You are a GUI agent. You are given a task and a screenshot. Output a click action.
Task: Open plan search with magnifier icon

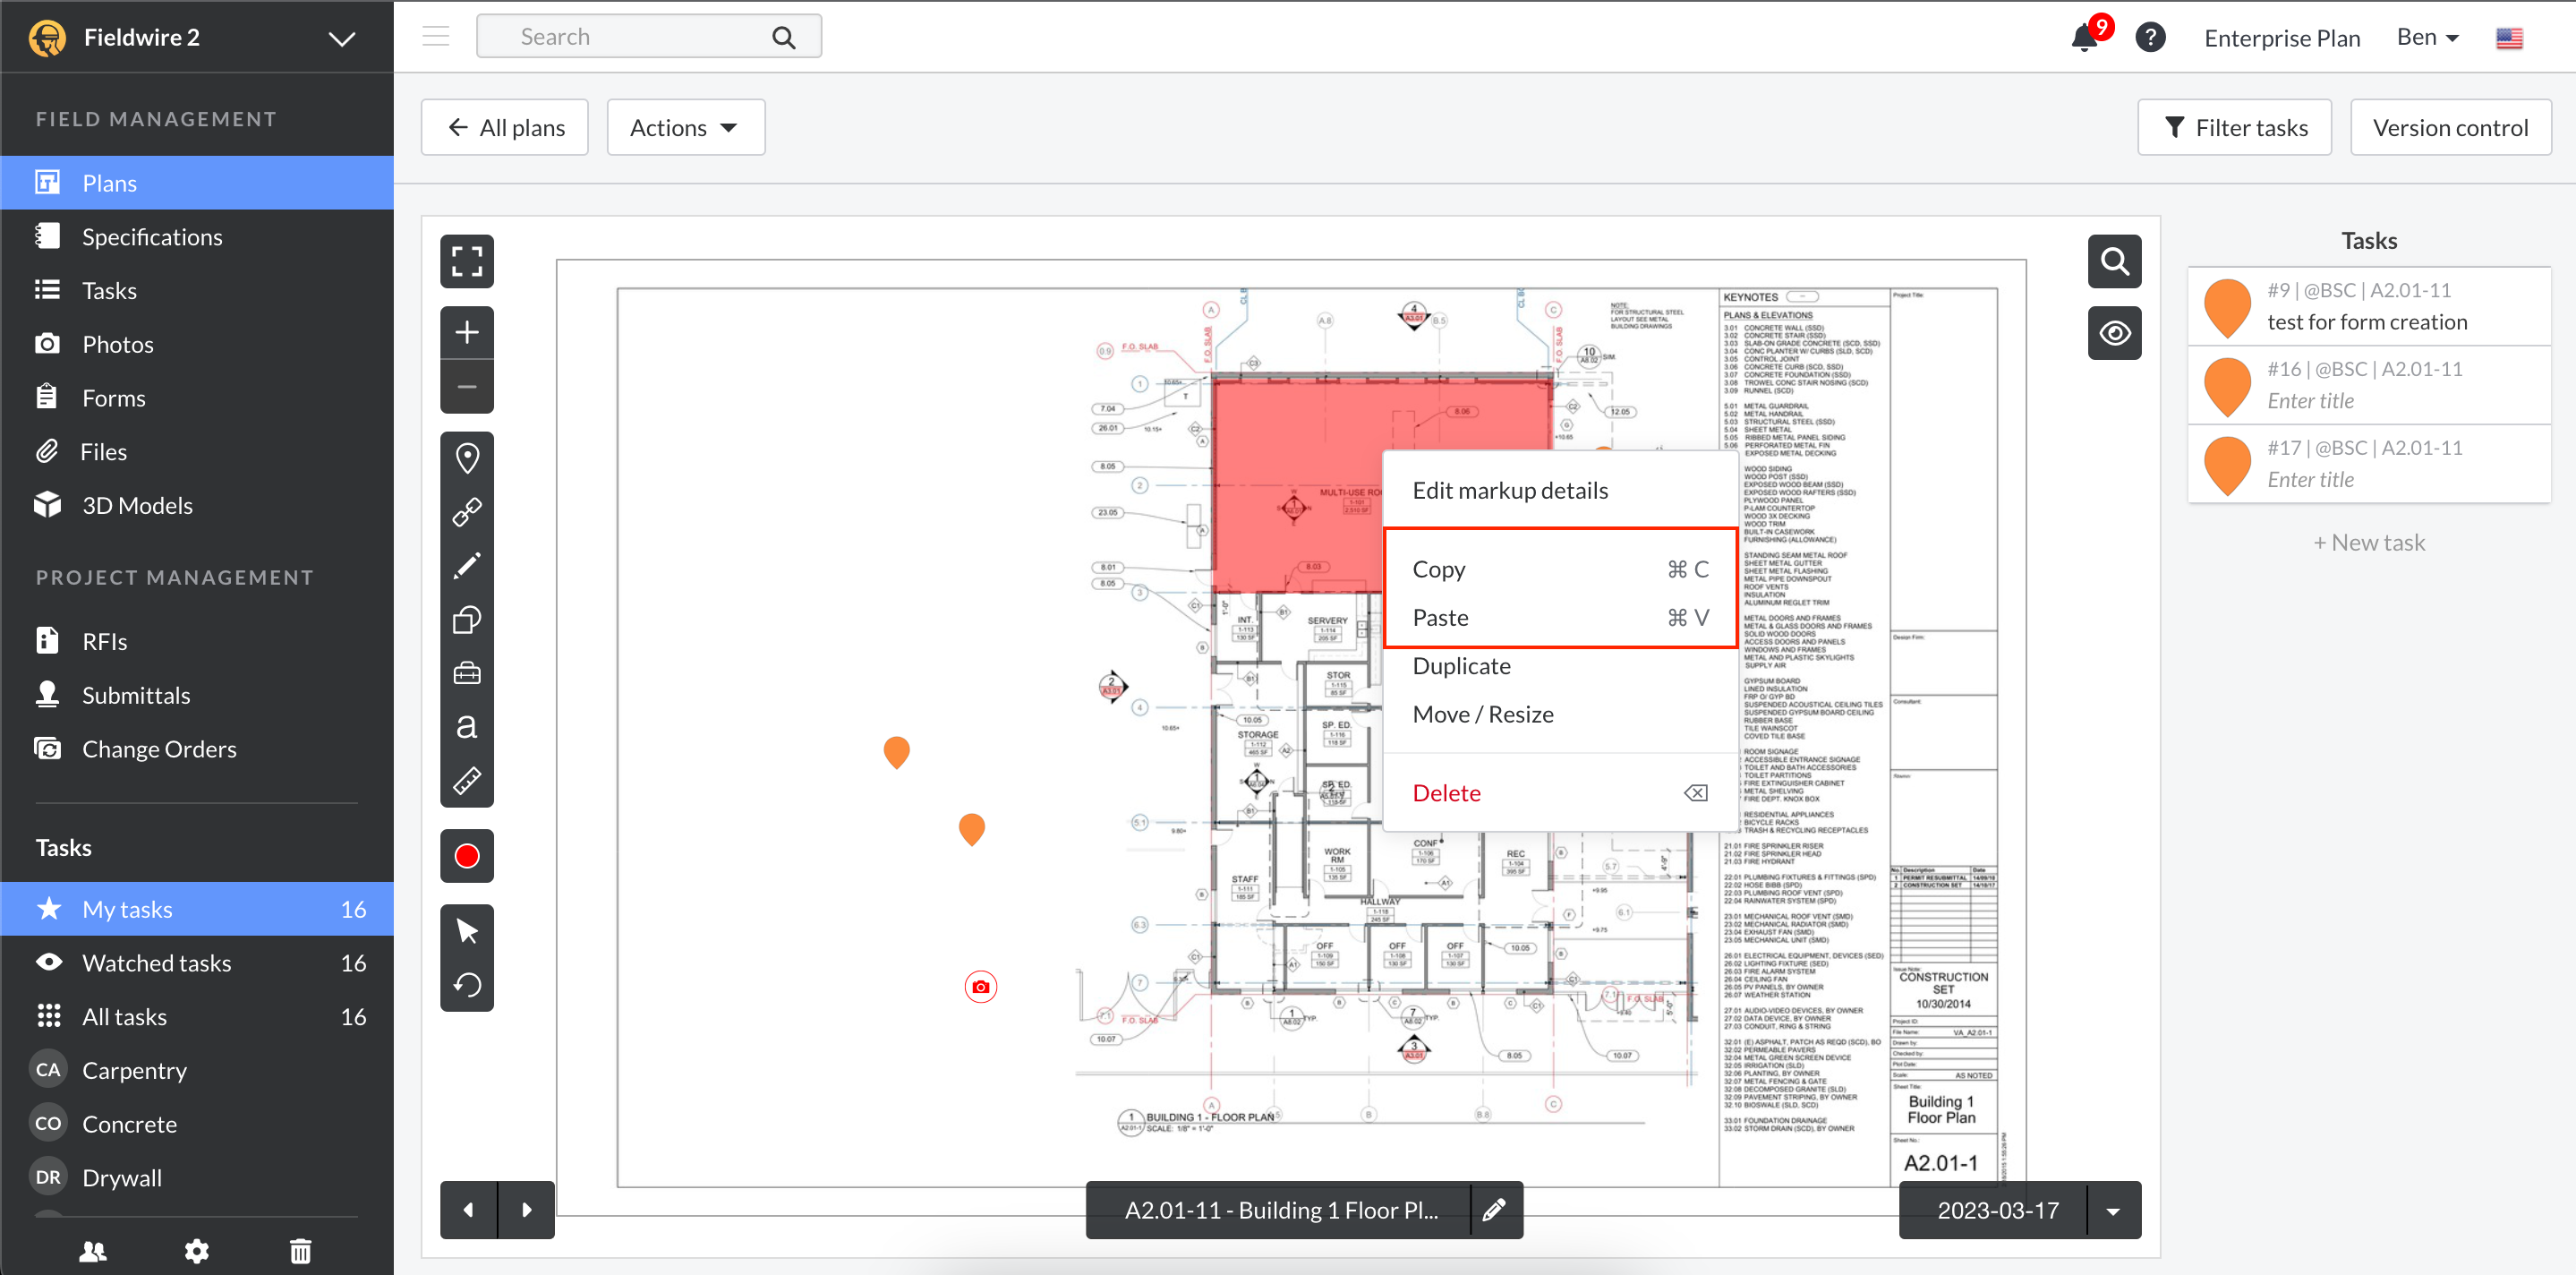[2114, 261]
